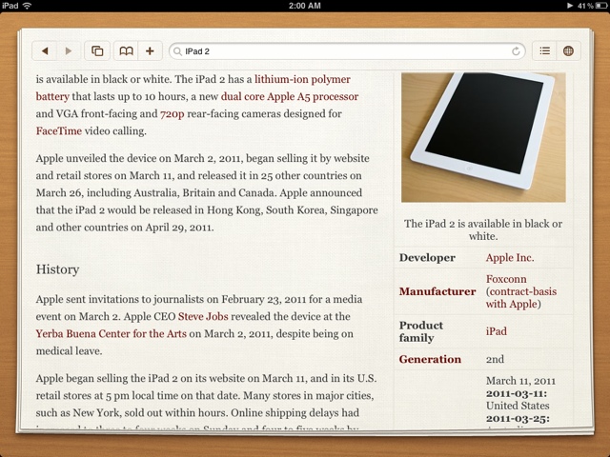This screenshot has height=457, width=610.
Task: Follow the Generation label link
Action: [x=430, y=359]
